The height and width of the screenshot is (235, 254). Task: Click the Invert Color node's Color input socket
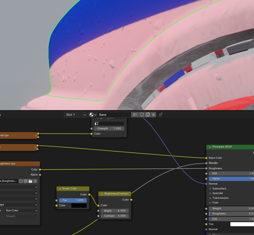tap(56, 205)
